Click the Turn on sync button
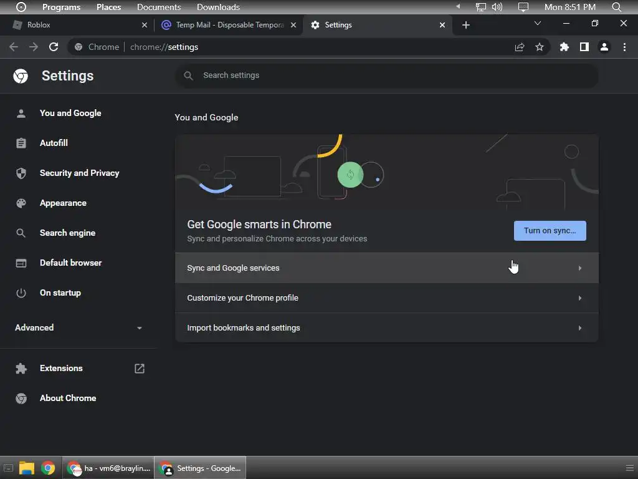The height and width of the screenshot is (479, 638). click(550, 231)
